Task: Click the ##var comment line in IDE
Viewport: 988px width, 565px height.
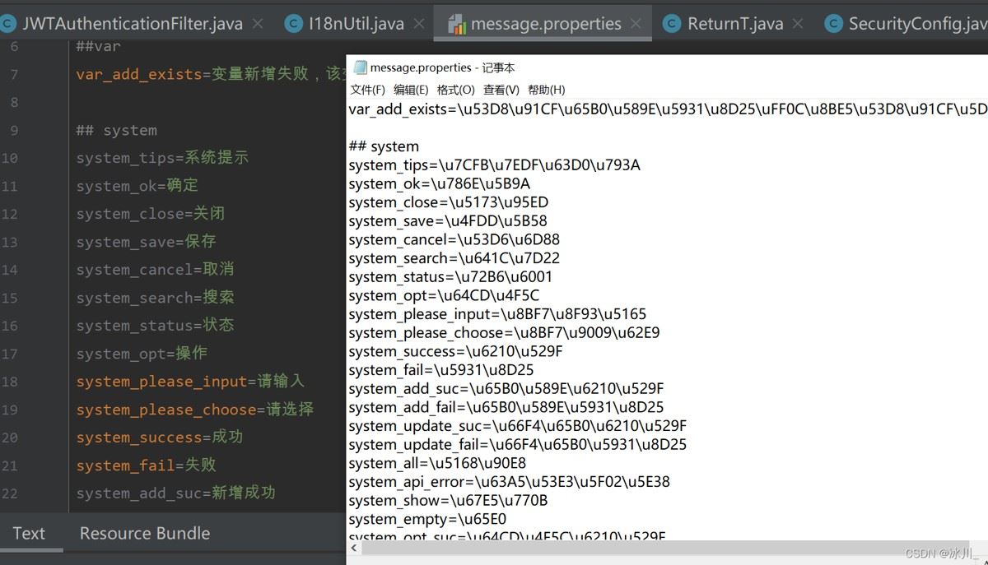Action: click(98, 47)
